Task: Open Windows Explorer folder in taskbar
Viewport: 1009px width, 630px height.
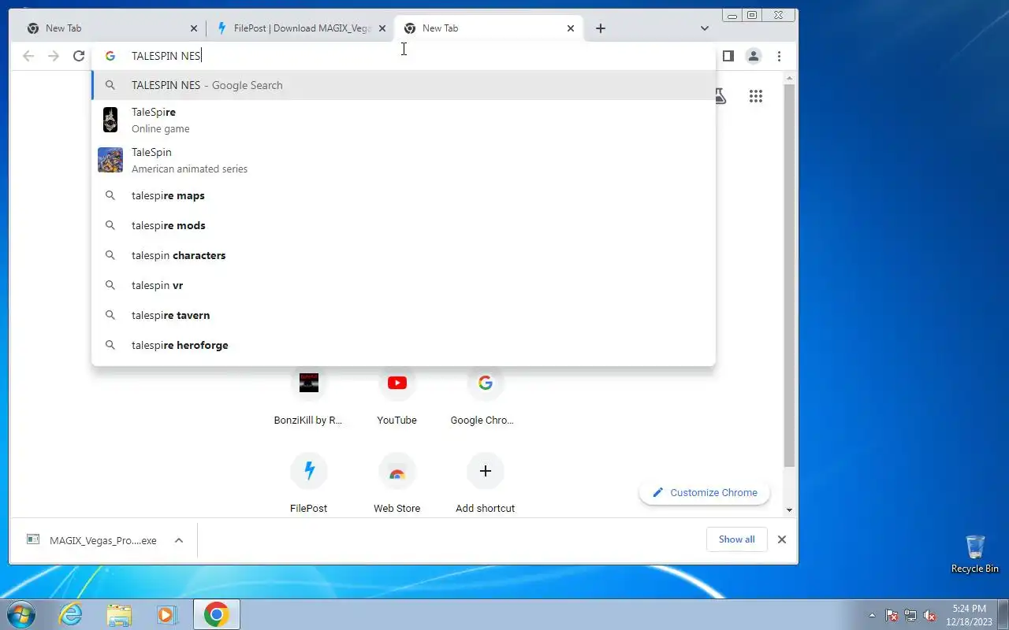Action: 119,614
